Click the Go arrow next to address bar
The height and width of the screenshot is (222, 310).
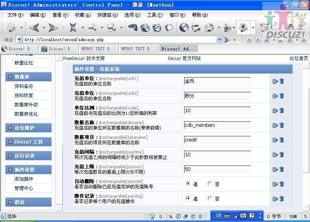227,40
